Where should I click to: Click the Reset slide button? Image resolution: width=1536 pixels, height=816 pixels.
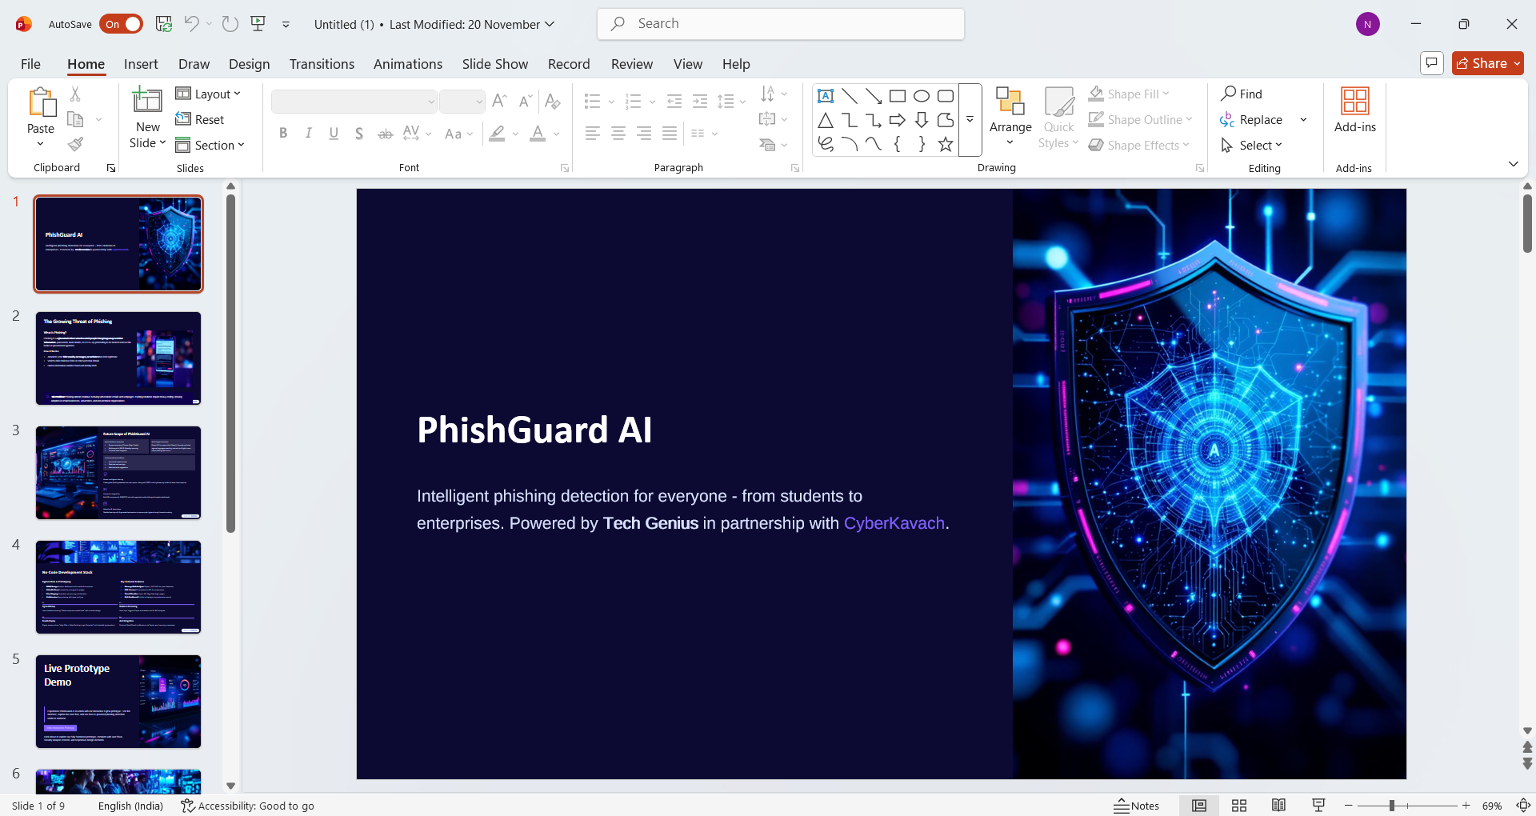click(200, 119)
